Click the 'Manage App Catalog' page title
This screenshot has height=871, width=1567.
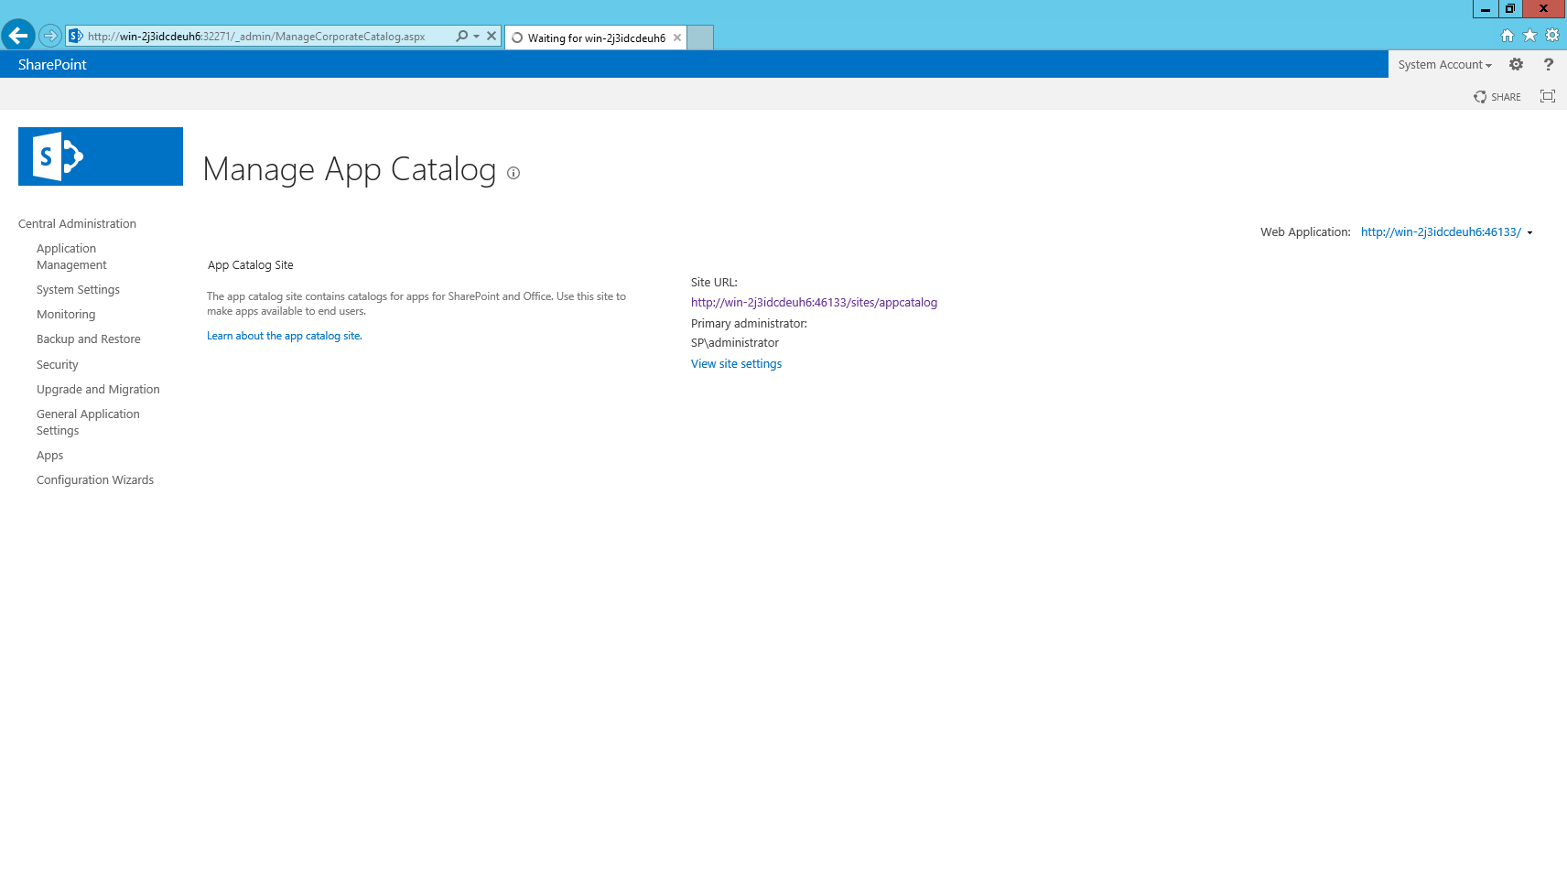pos(350,170)
